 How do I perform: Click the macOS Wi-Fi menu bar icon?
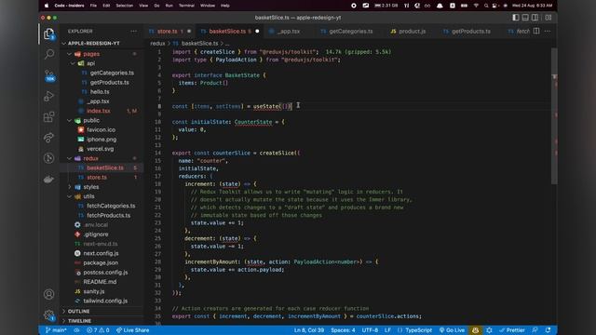(476, 6)
